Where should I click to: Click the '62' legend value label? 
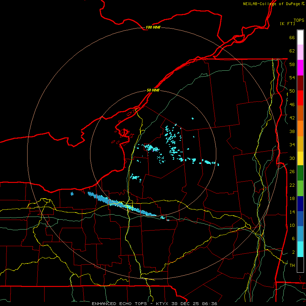pos(292,51)
